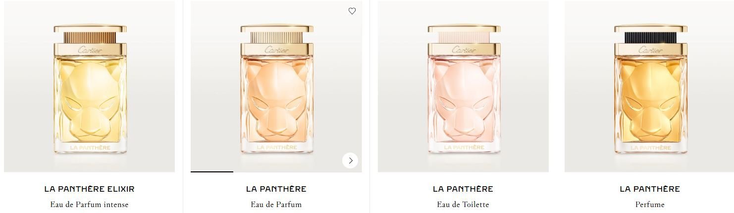
Task: Open the LA PANTHÈRE title above Eau de Parfum
Action: coord(276,189)
